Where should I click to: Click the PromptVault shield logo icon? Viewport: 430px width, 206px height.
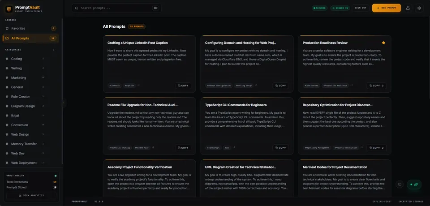tap(9, 9)
